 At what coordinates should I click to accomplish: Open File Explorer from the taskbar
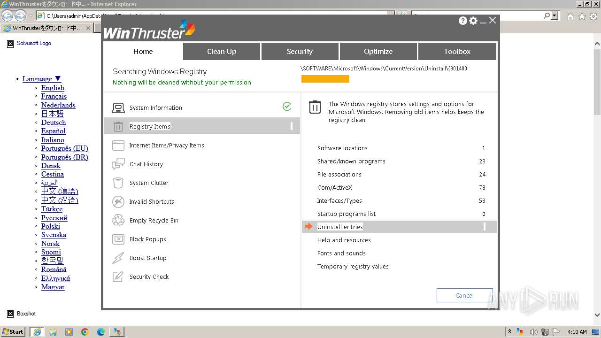[x=53, y=332]
